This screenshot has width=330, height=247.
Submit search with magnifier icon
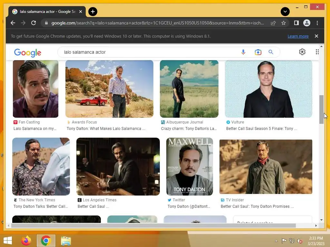click(x=271, y=52)
